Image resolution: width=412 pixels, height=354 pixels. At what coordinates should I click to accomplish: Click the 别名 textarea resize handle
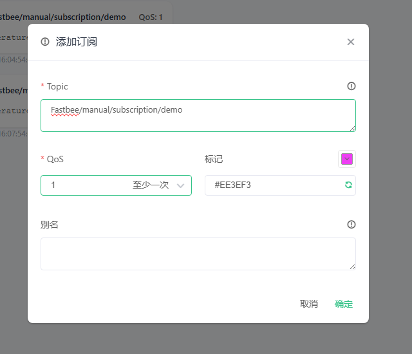[x=353, y=267]
